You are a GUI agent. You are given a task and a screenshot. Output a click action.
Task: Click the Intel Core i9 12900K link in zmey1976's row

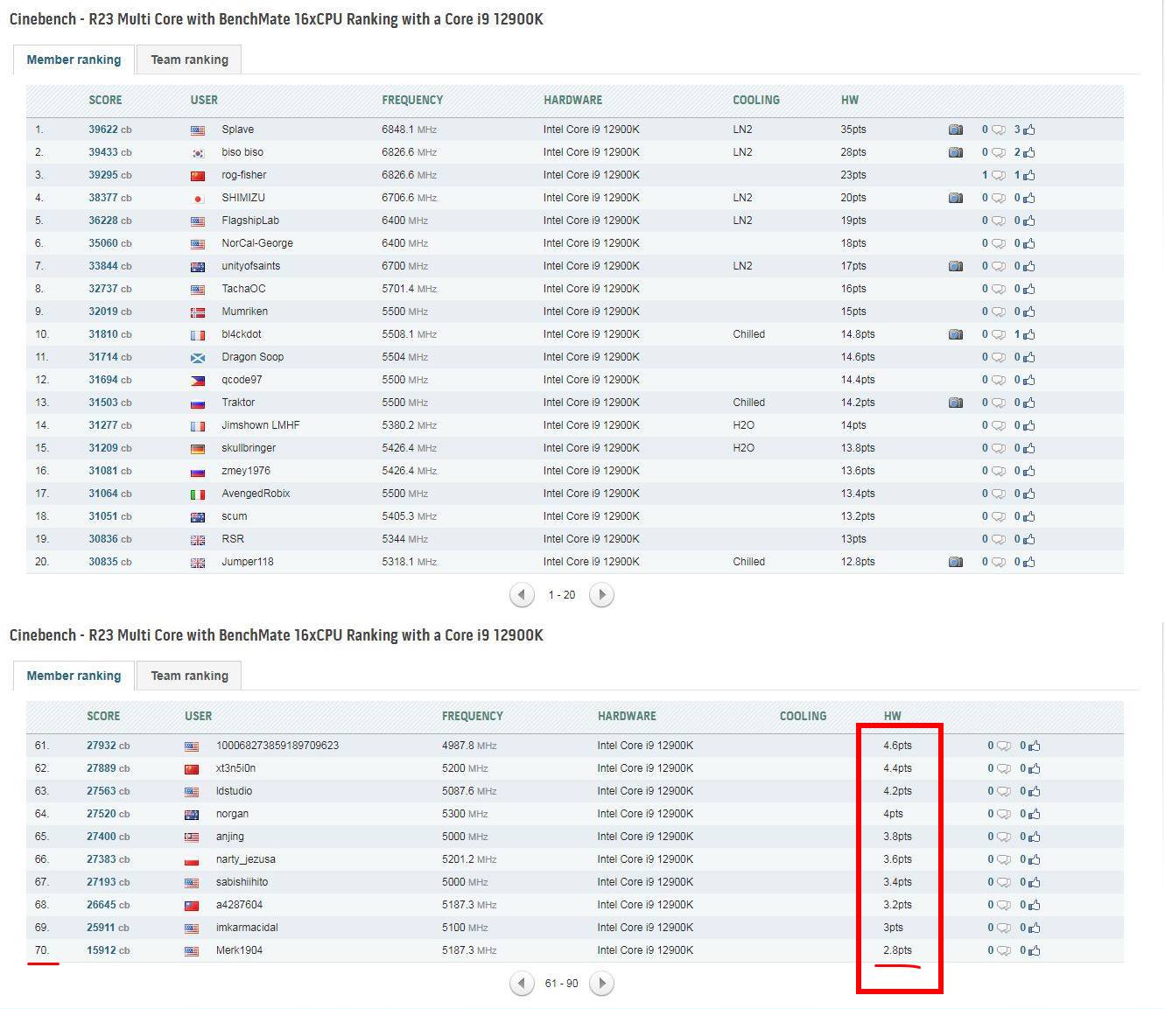pyautogui.click(x=591, y=471)
